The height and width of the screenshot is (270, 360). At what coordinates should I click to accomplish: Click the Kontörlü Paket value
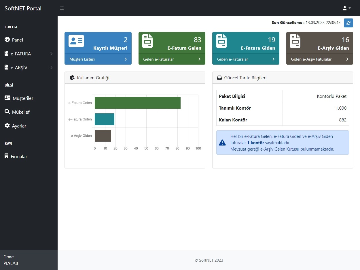click(x=332, y=96)
